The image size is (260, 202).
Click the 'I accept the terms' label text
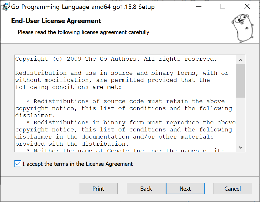coord(77,164)
